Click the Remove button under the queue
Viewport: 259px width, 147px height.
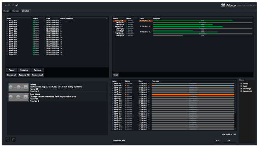tap(38, 70)
